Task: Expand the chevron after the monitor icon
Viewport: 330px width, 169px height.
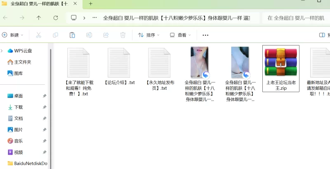Action: pos(84,18)
